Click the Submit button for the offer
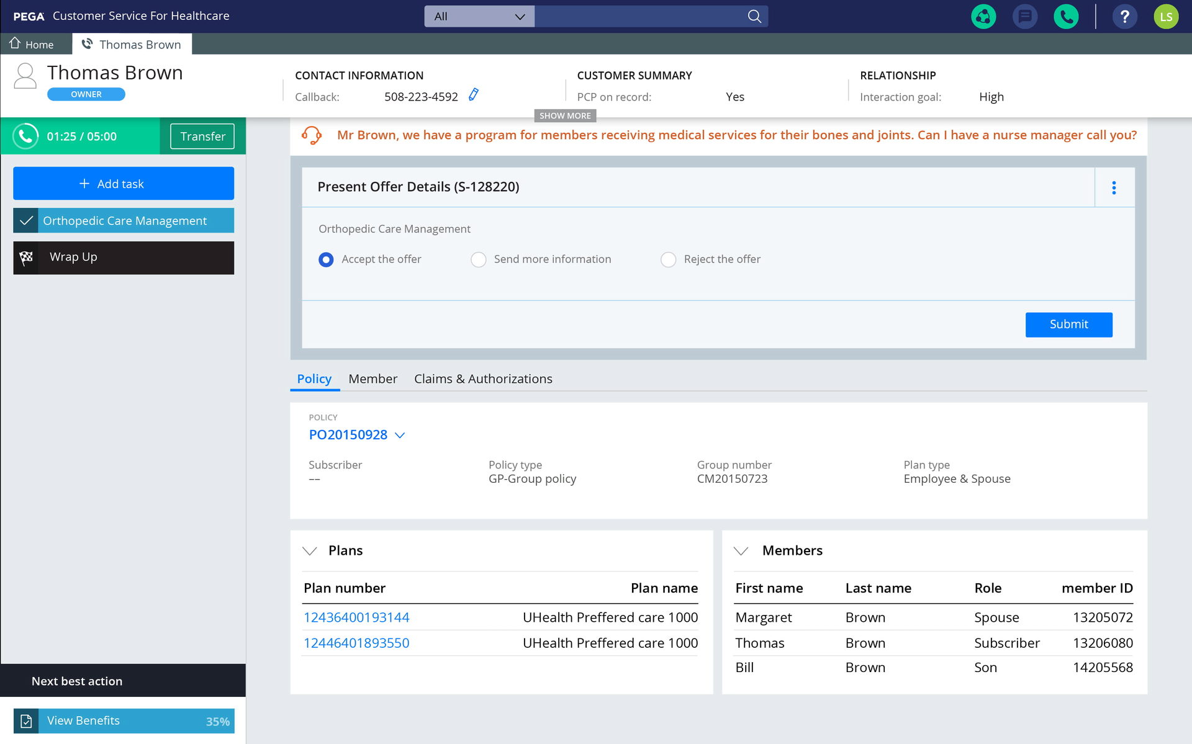Image resolution: width=1192 pixels, height=744 pixels. 1068,324
